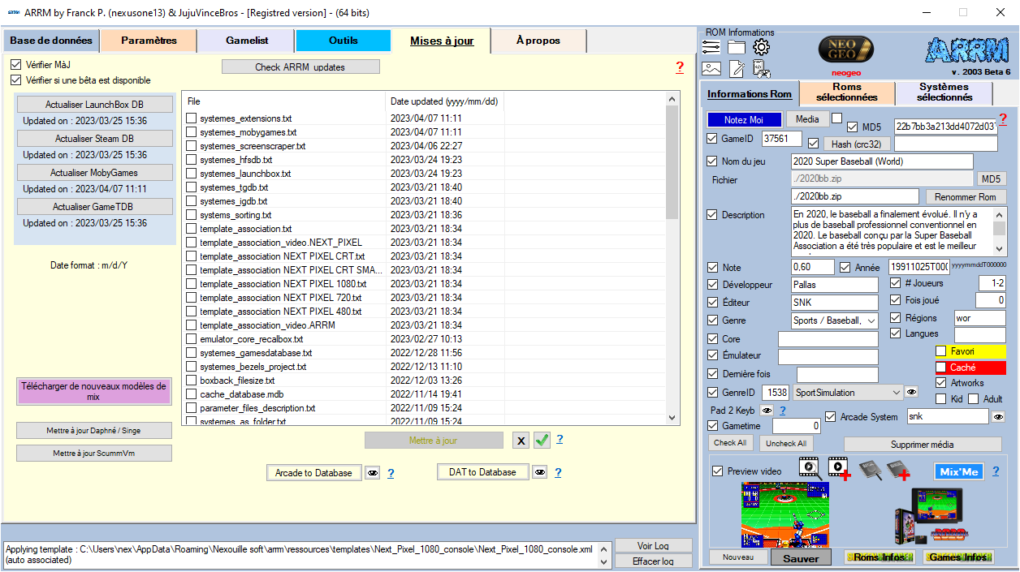The image size is (1020, 572).
Task: Click the search video filmstrip icon
Action: point(808,467)
